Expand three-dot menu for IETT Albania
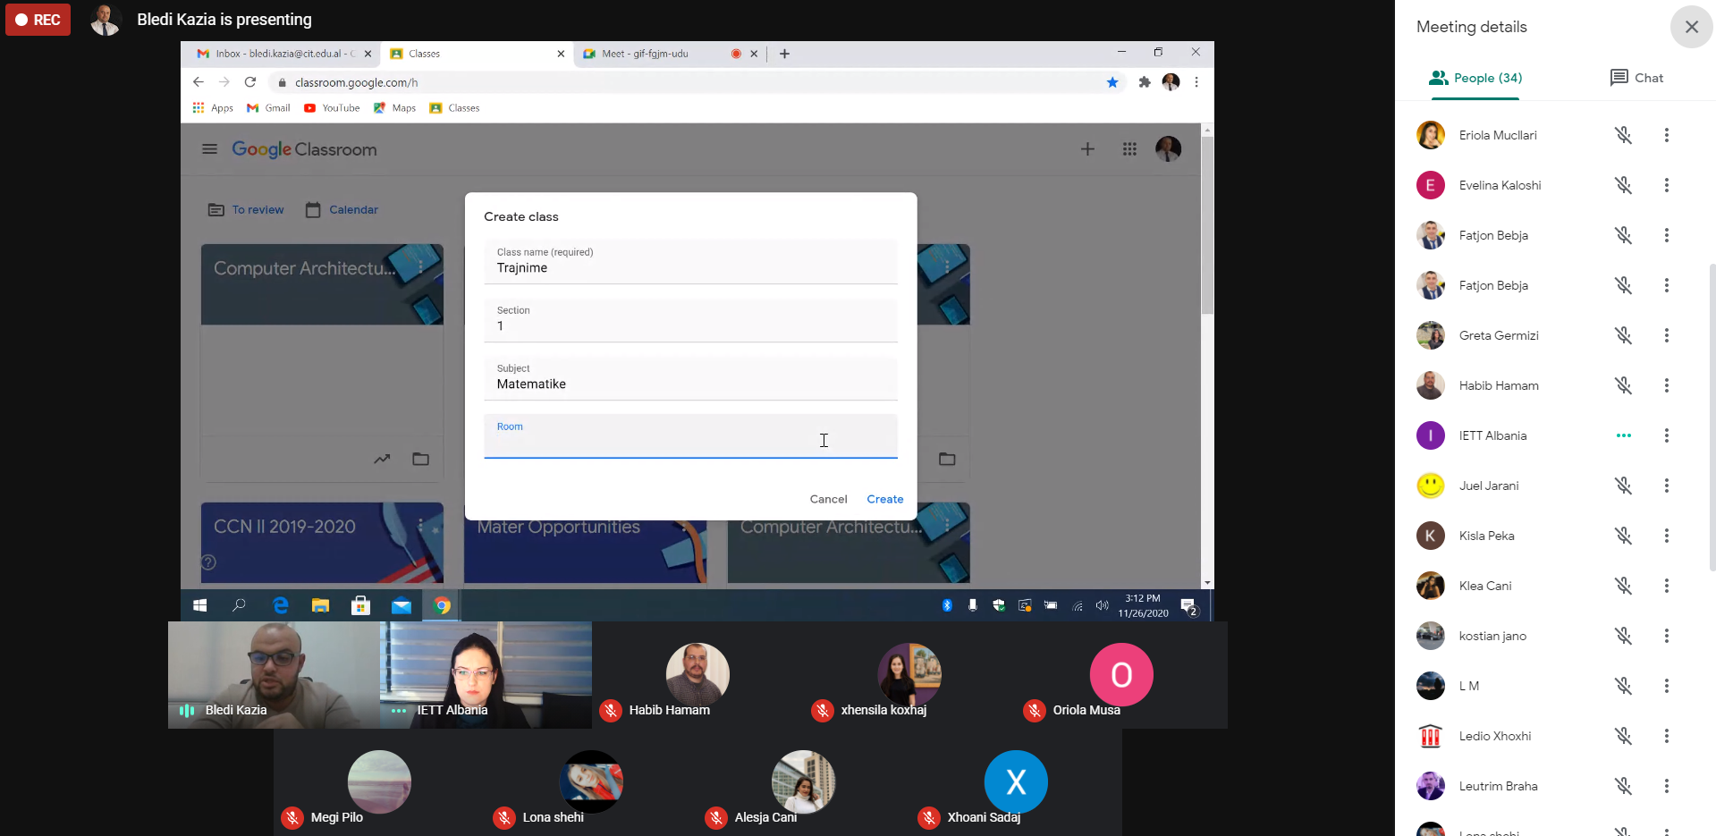 coord(1666,435)
